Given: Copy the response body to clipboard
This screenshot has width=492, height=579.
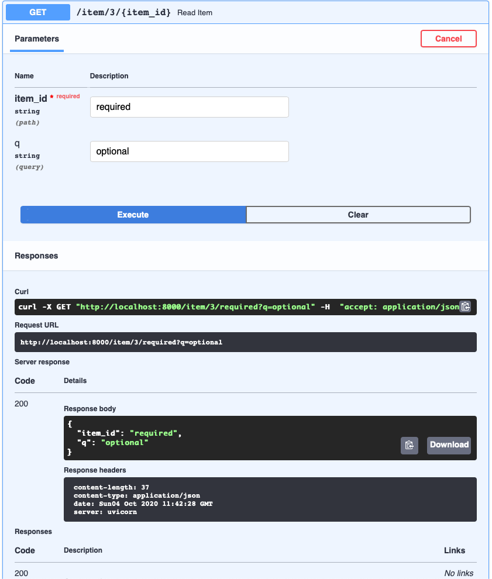Looking at the screenshot, I should (410, 445).
